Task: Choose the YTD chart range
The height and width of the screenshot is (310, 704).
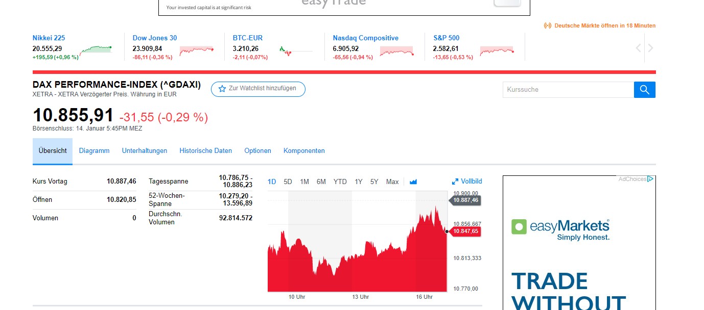Action: pos(340,182)
